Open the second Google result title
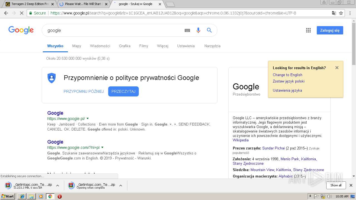Image resolution: width=356 pixels, height=200 pixels. pos(55,142)
